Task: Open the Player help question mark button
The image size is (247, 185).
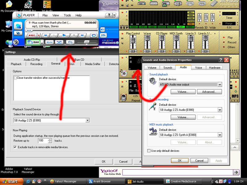Action: [x=109, y=15]
